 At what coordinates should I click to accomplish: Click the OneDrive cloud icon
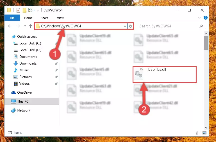[13, 93]
